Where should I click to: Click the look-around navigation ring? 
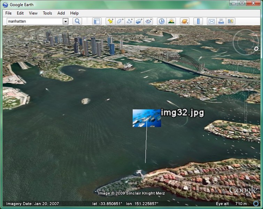click(x=246, y=42)
